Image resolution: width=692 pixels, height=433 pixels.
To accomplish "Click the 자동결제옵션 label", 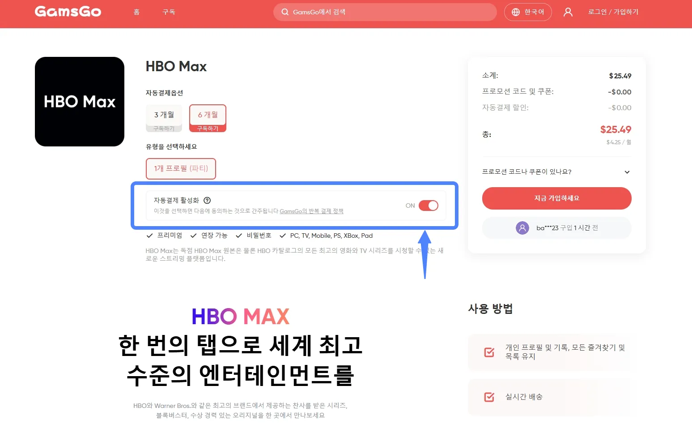I will pyautogui.click(x=164, y=93).
